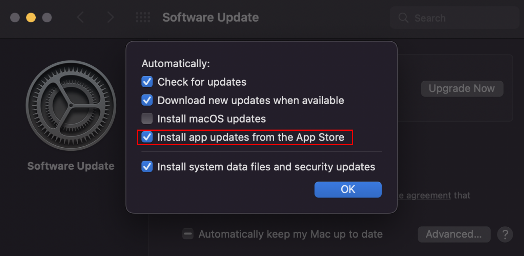Toggle Download new updates when available
Screen dimensions: 524x256
tap(147, 100)
